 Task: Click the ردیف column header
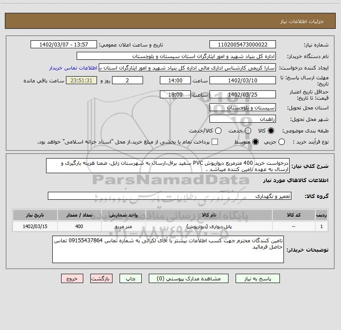click(322, 215)
